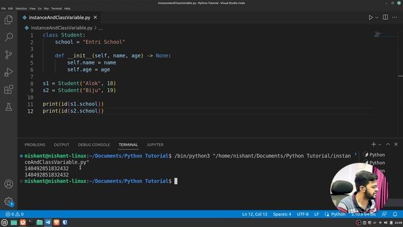Click the "Alok" string on line 8
This screenshot has width=403, height=227.
(91, 83)
